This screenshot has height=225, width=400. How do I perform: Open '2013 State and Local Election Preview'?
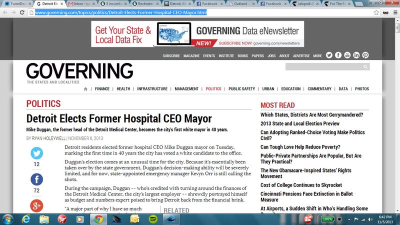(300, 123)
